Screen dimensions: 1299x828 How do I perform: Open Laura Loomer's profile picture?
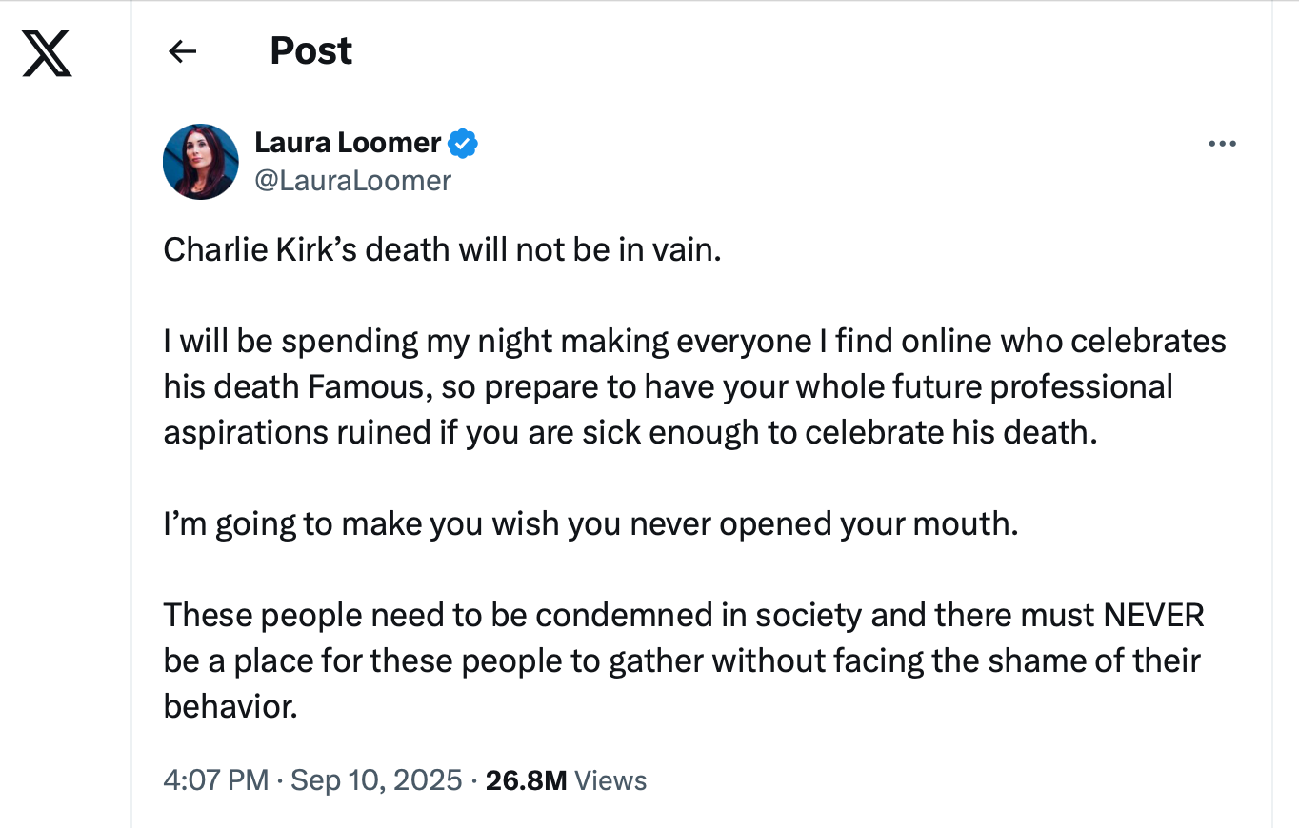pyautogui.click(x=201, y=161)
